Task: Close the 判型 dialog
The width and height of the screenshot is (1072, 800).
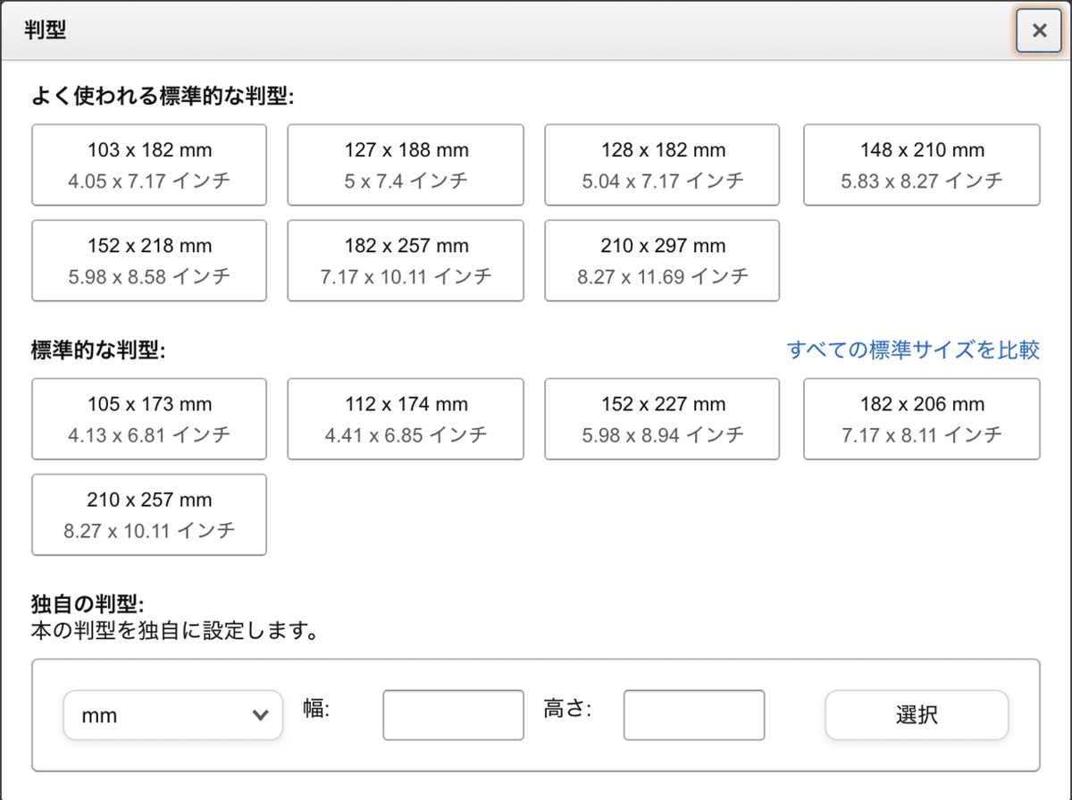Action: (x=1038, y=30)
